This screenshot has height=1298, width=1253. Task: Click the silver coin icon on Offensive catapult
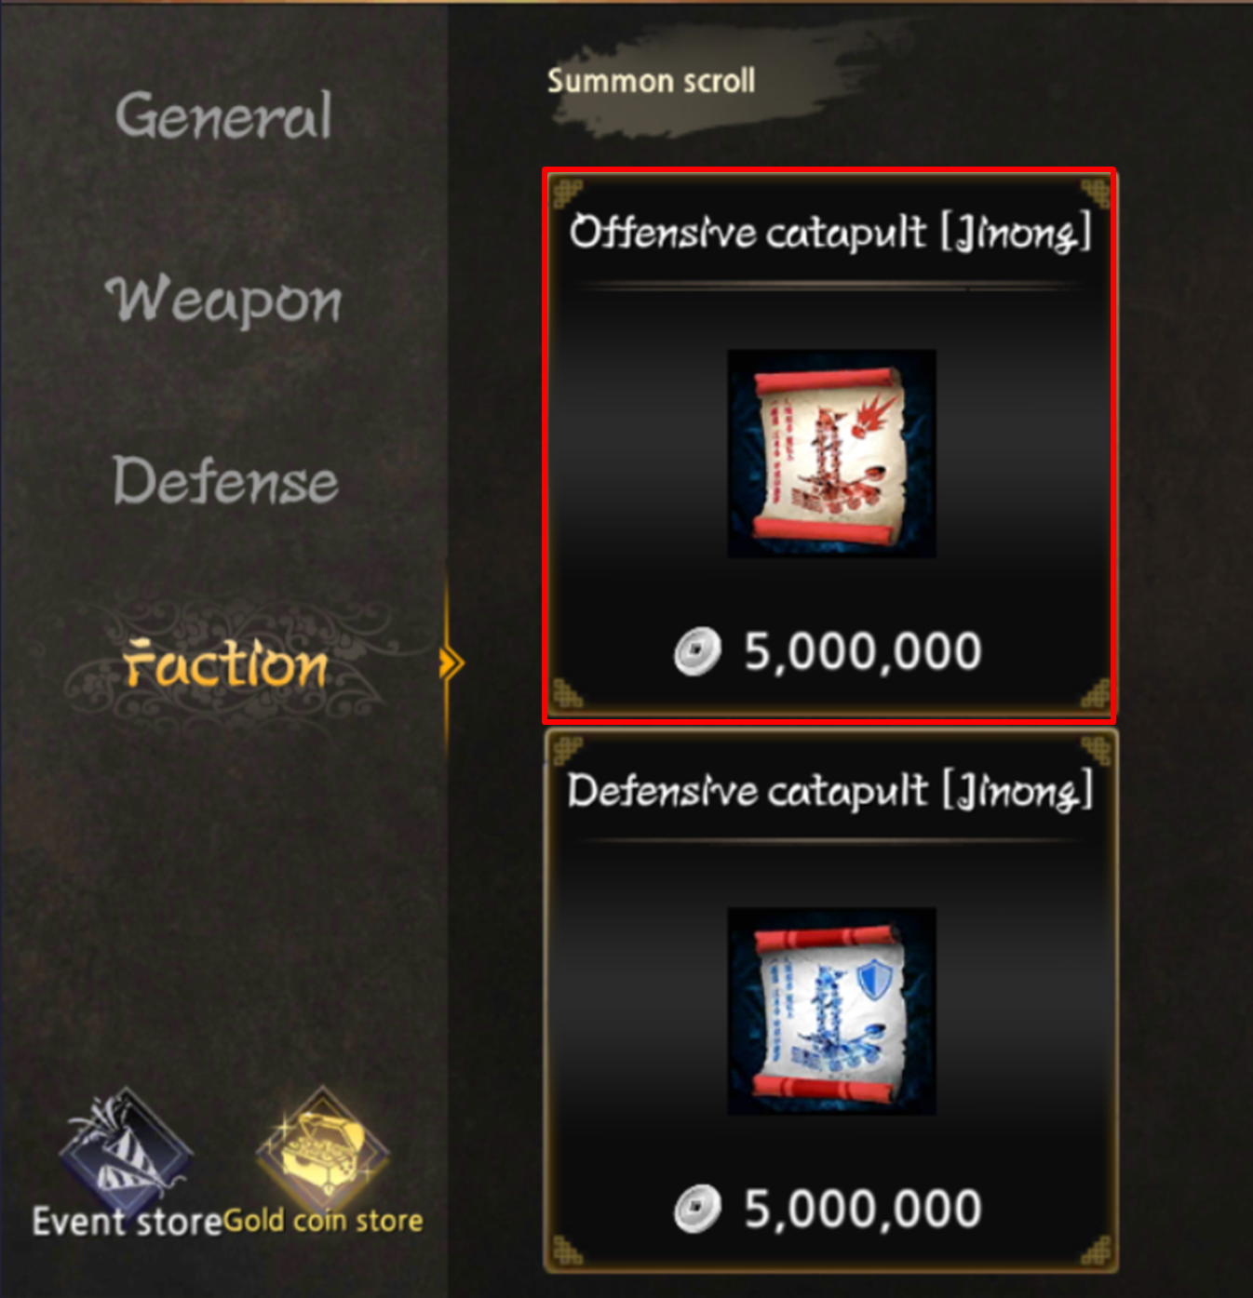click(x=697, y=650)
